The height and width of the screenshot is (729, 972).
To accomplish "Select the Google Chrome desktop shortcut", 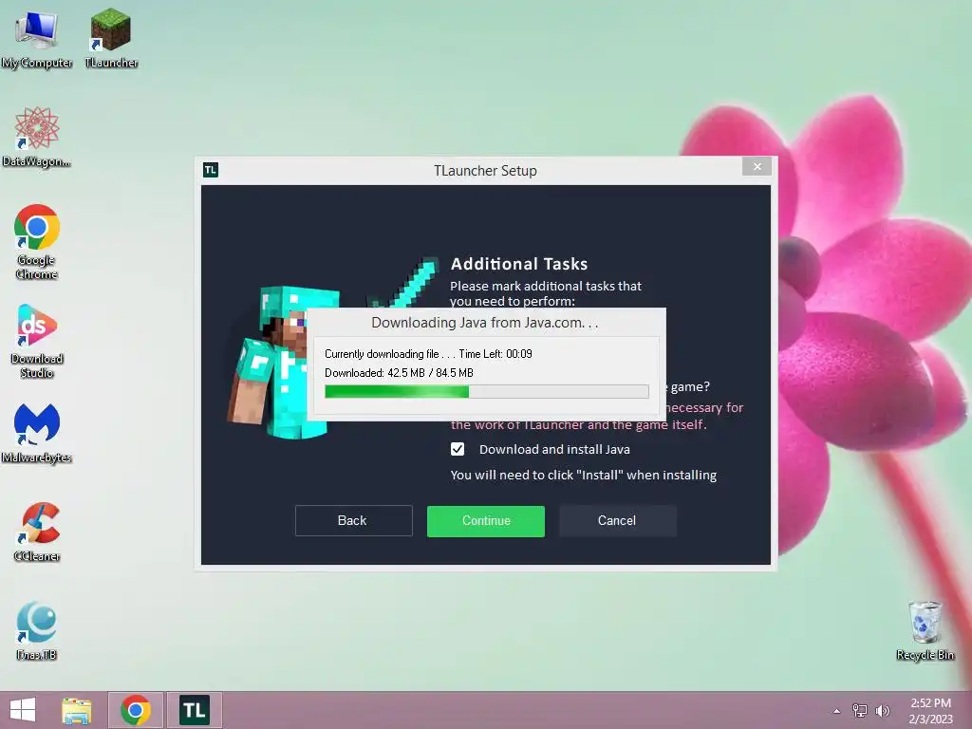I will (37, 241).
